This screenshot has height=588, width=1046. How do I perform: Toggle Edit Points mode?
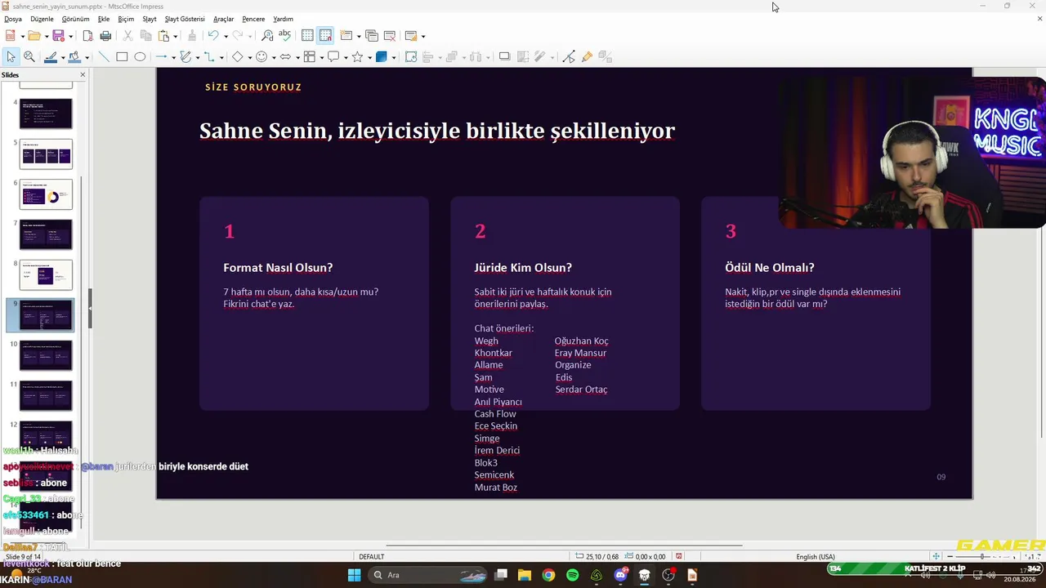coord(569,57)
